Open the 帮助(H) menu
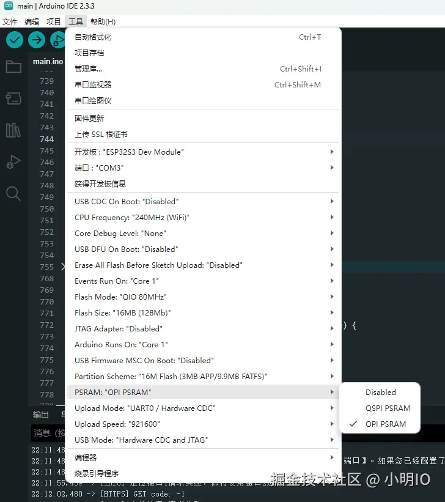 (x=103, y=22)
